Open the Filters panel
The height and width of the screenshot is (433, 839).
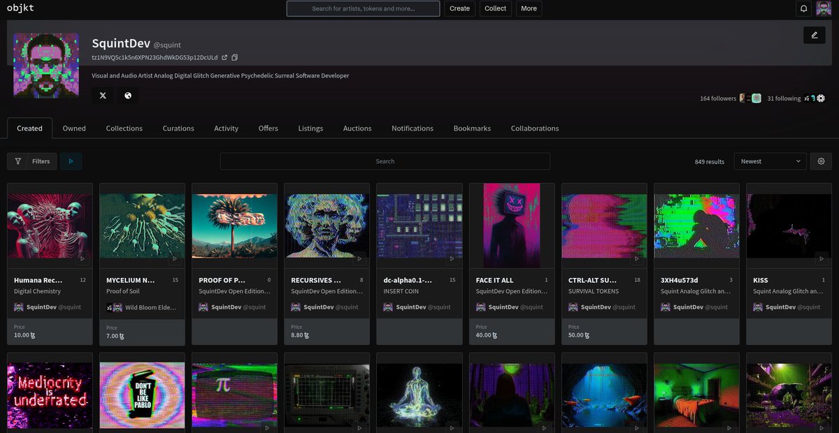pos(32,161)
